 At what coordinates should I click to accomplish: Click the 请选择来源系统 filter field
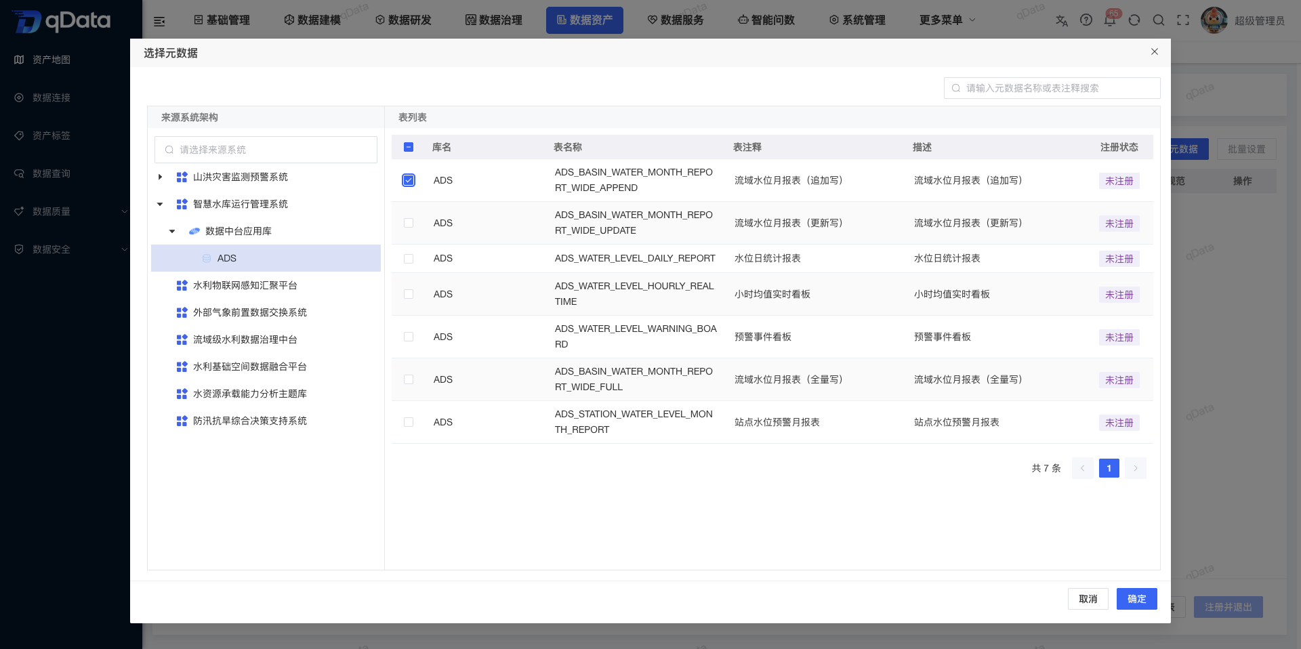pyautogui.click(x=266, y=150)
